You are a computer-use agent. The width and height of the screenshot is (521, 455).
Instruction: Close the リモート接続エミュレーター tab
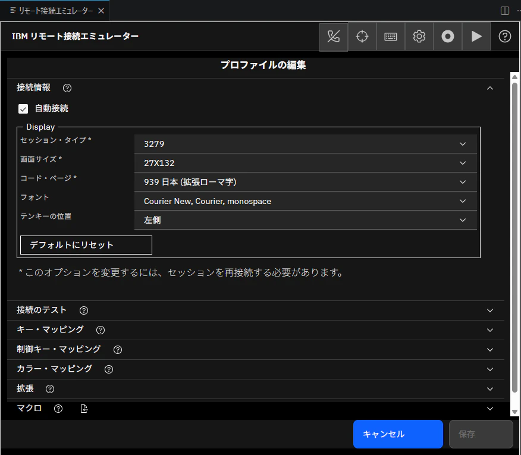click(x=101, y=11)
